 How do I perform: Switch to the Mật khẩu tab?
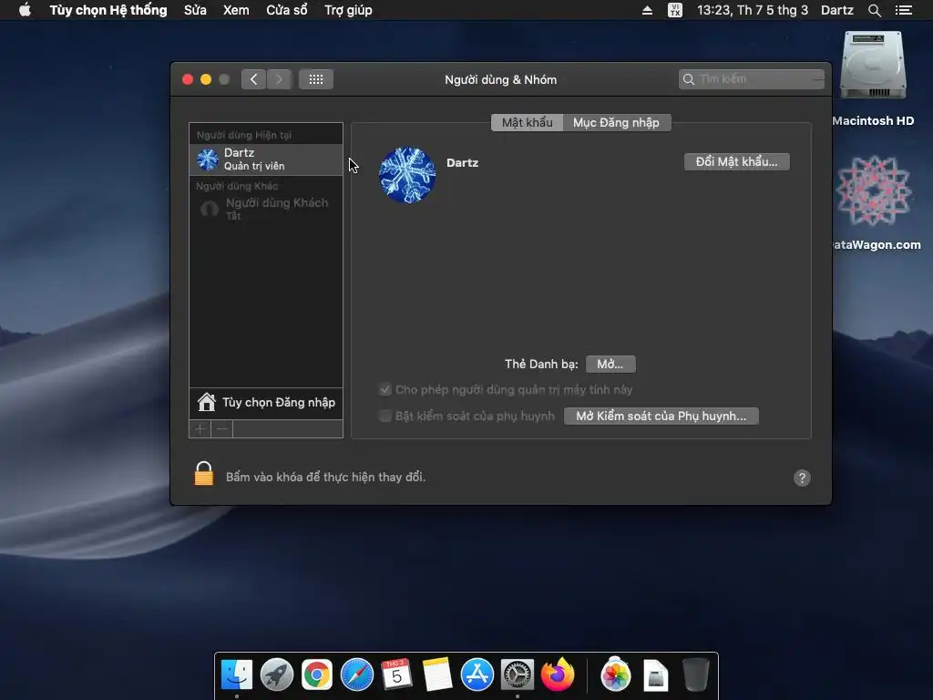point(527,123)
